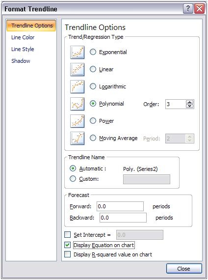Image resolution: width=208 pixels, height=280 pixels.
Task: Select the Linear regression type
Action: tap(93, 69)
